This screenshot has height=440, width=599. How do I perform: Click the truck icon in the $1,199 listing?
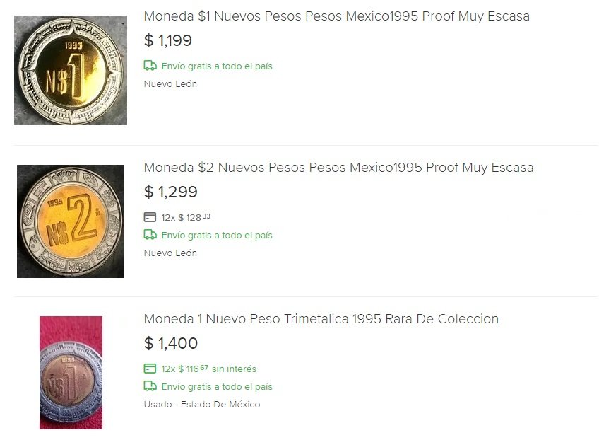pos(150,66)
